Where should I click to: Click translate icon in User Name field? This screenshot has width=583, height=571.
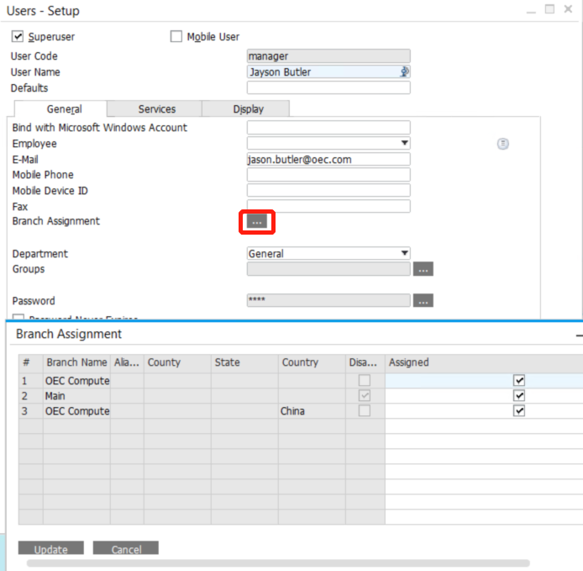404,71
